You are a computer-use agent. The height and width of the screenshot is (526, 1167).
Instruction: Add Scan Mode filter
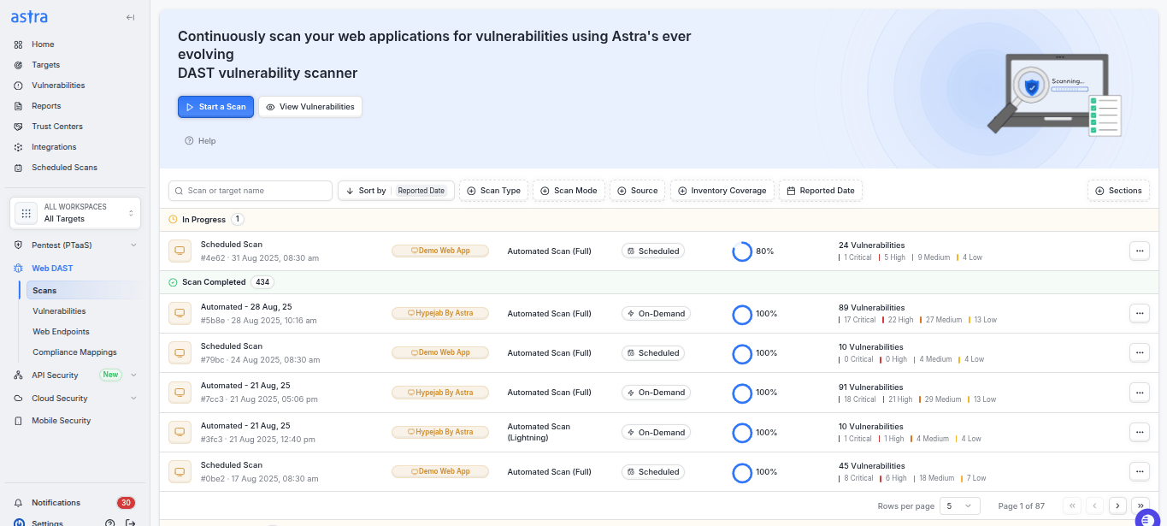(x=569, y=191)
